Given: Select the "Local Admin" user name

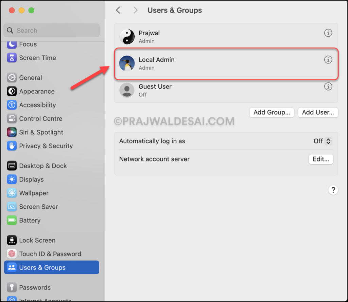Looking at the screenshot, I should coord(156,60).
